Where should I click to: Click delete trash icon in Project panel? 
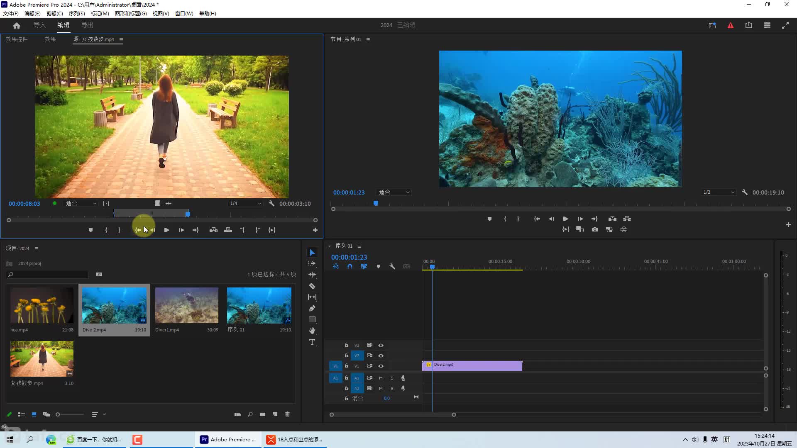click(x=288, y=414)
